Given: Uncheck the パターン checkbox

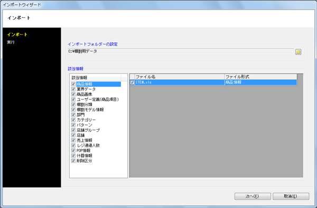Looking at the screenshot, I should pos(73,125).
